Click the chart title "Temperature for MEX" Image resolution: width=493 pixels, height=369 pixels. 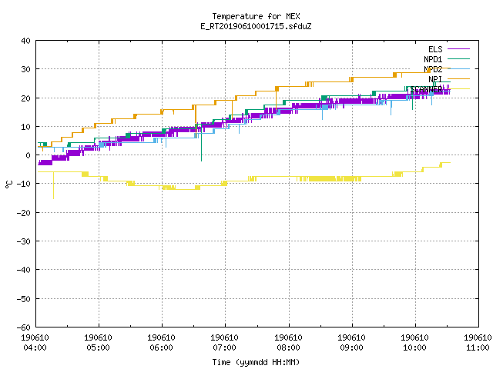click(256, 16)
